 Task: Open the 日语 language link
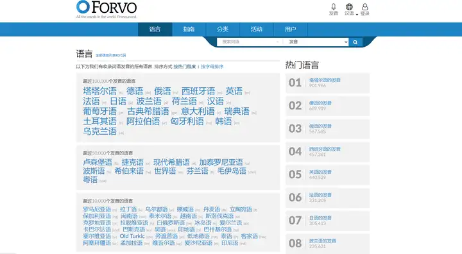click(x=118, y=101)
